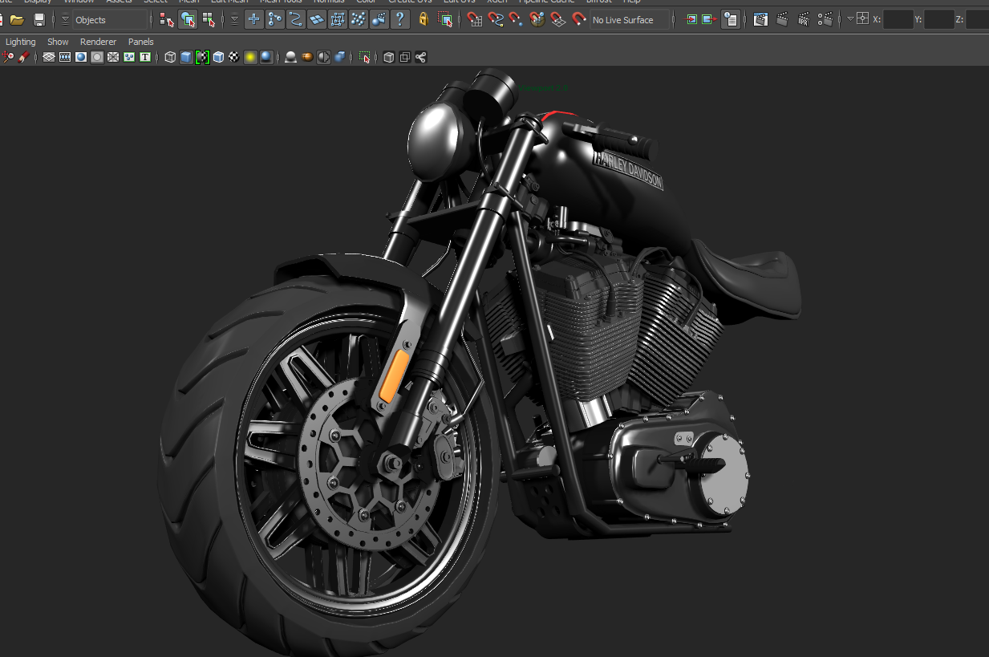Expand the transform input mode arrow
The width and height of the screenshot is (989, 657).
(850, 20)
